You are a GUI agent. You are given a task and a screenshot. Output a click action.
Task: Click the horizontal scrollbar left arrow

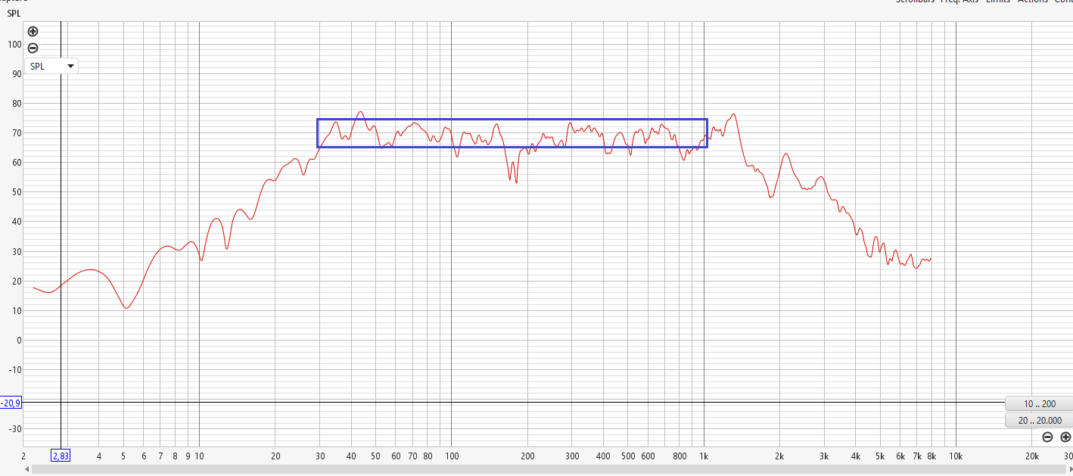pos(27,470)
